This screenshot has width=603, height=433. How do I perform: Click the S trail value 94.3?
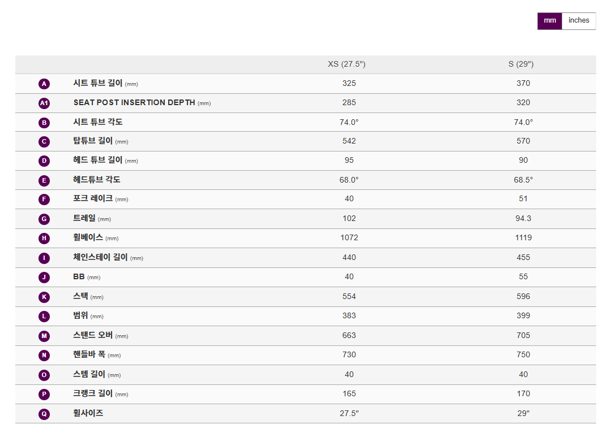[523, 218]
